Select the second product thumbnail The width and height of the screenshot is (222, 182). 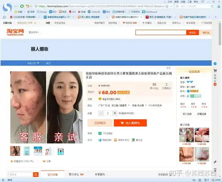click(27, 151)
